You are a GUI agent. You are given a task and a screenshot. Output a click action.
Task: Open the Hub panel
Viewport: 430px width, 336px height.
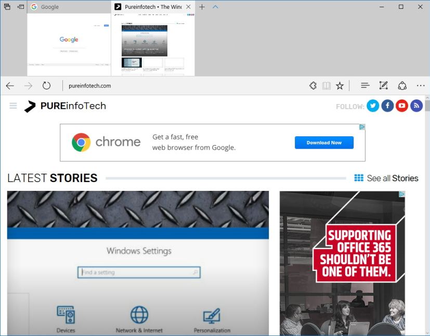point(364,85)
